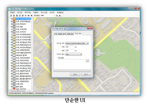The width and height of the screenshot is (148, 105).
Task: Click the orange-yellow swatch of the highlighted layer
Action: 14,19
